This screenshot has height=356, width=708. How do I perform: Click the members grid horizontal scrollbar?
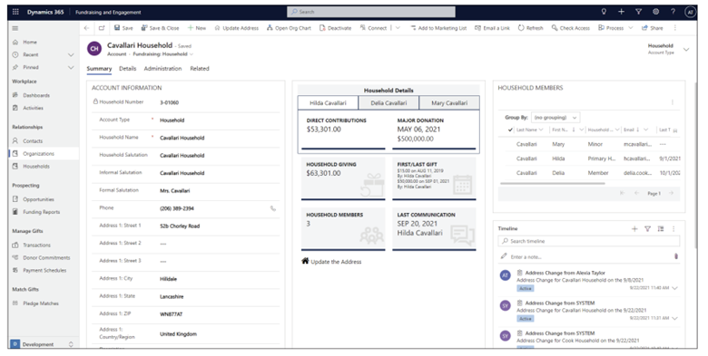(x=552, y=183)
